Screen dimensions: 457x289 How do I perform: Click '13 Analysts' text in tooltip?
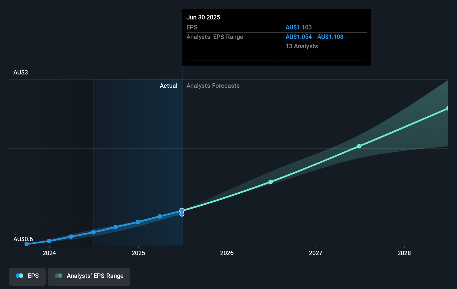pos(302,46)
